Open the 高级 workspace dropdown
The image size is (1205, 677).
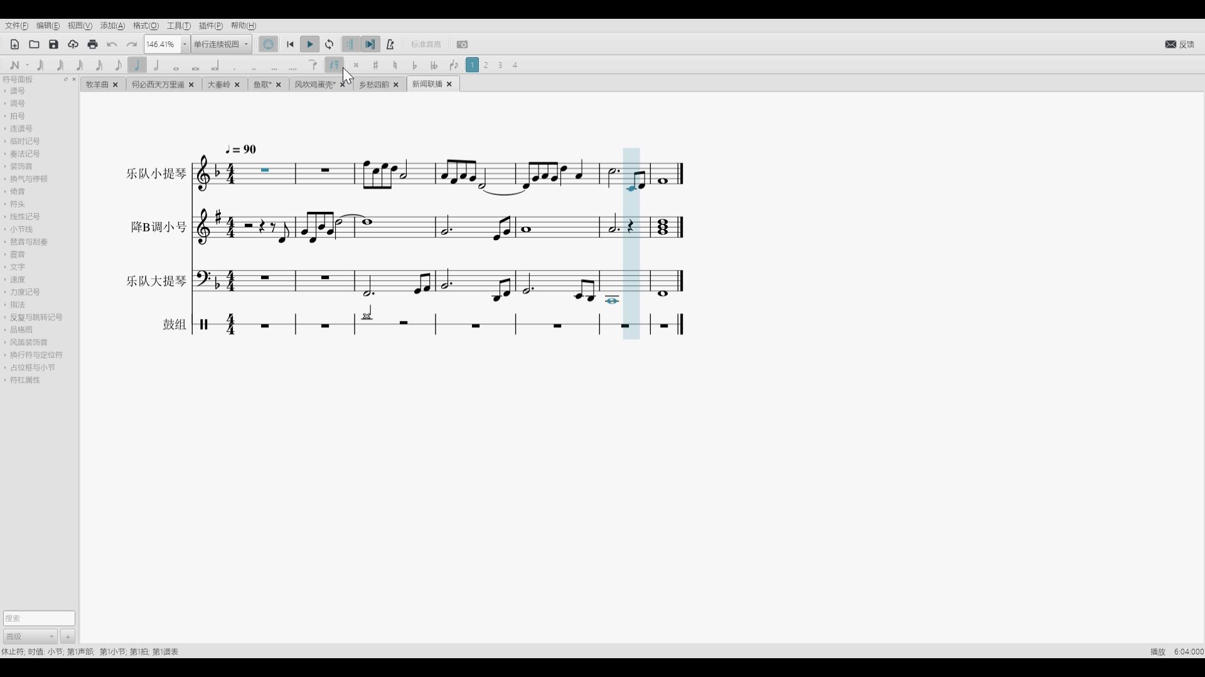tap(30, 636)
